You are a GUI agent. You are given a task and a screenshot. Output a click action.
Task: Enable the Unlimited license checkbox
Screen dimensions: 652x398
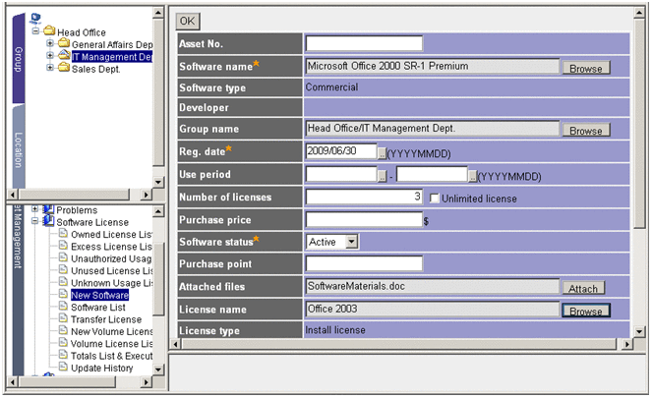[x=434, y=198]
